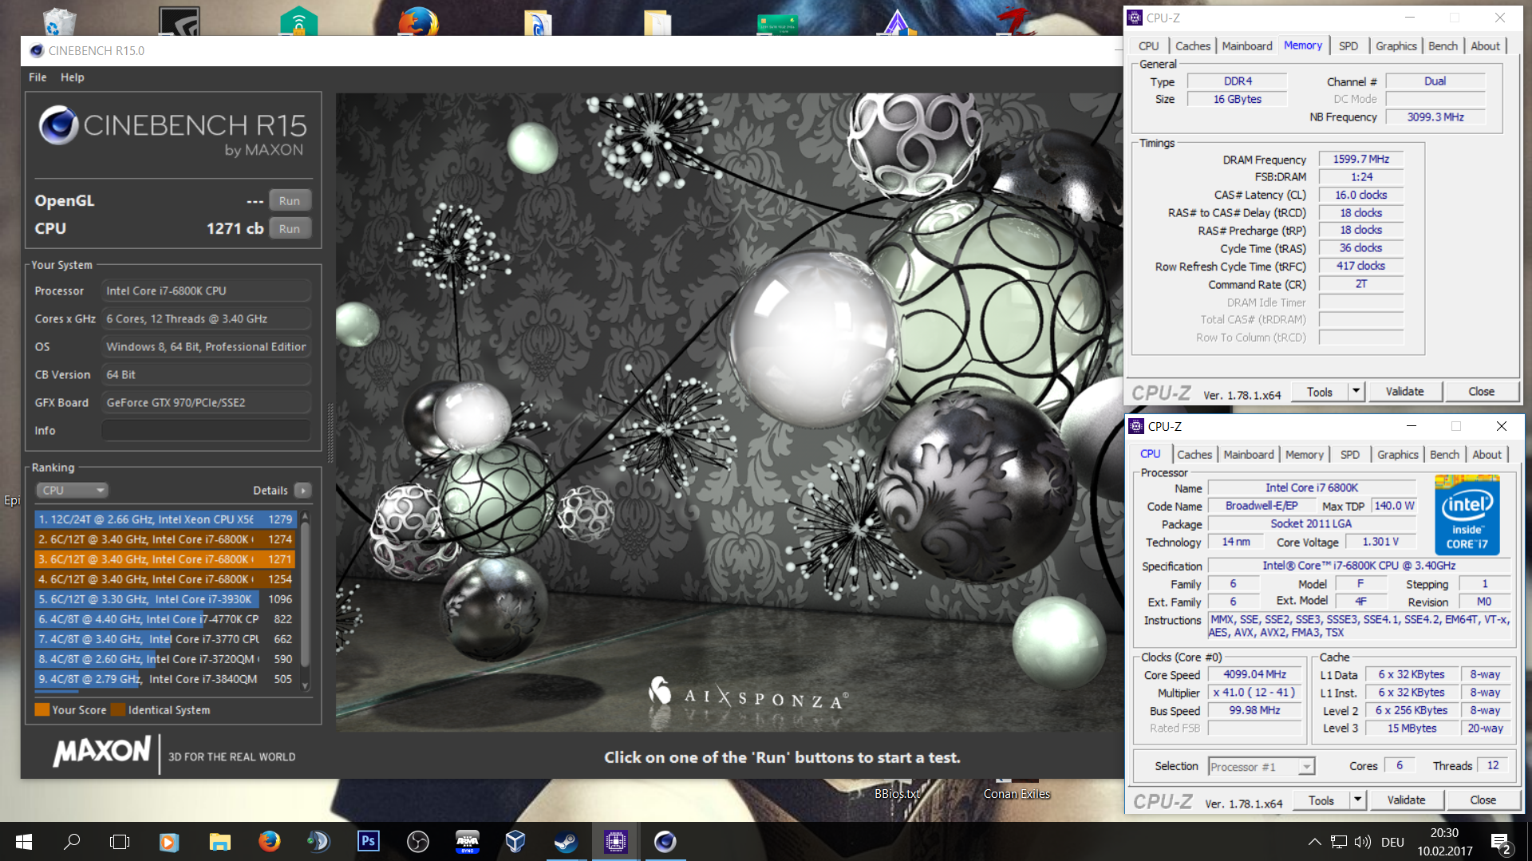Open Tools dropdown arrow in lower CPU-Z
Screen dimensions: 1532x861
1358,800
